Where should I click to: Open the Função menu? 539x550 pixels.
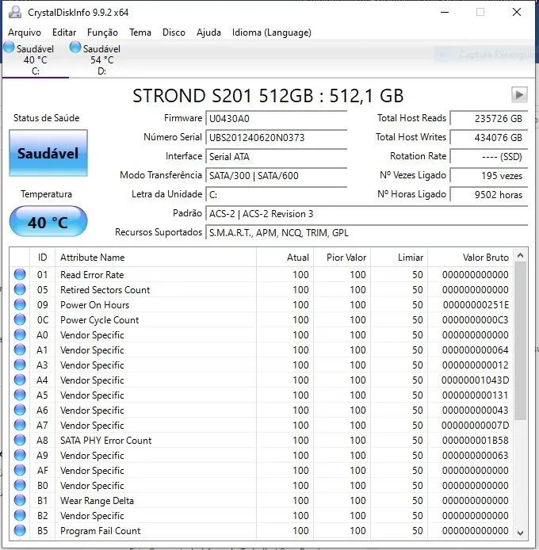[x=102, y=32]
